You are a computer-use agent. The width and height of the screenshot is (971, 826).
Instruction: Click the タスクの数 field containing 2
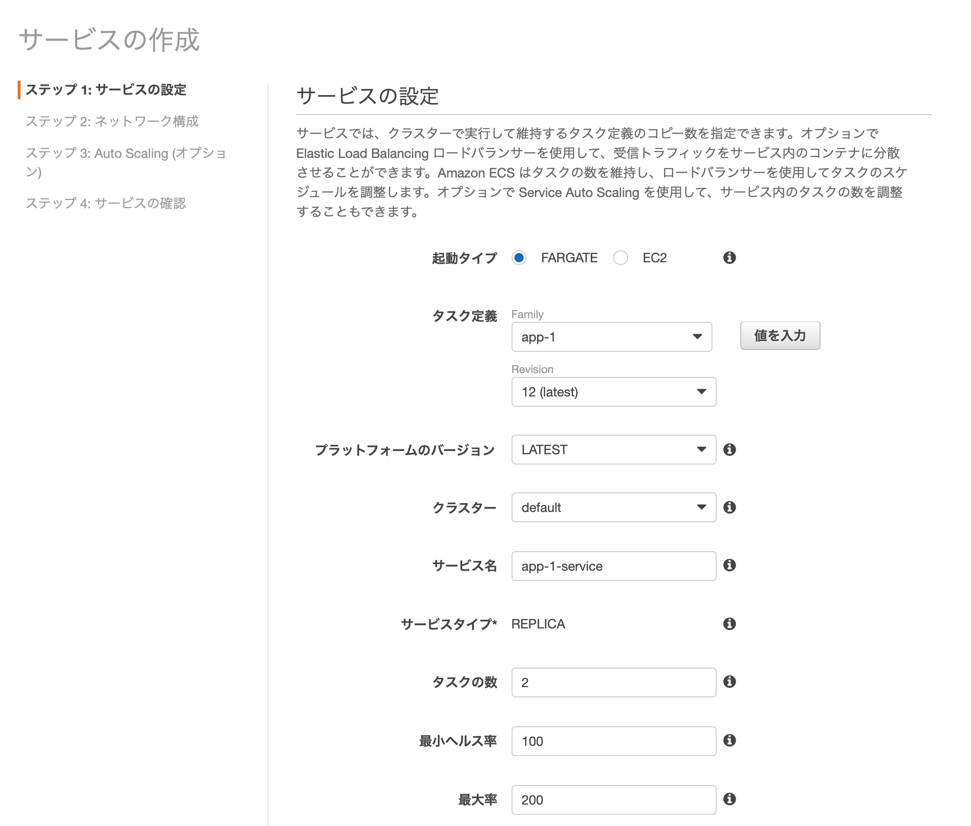coord(613,683)
